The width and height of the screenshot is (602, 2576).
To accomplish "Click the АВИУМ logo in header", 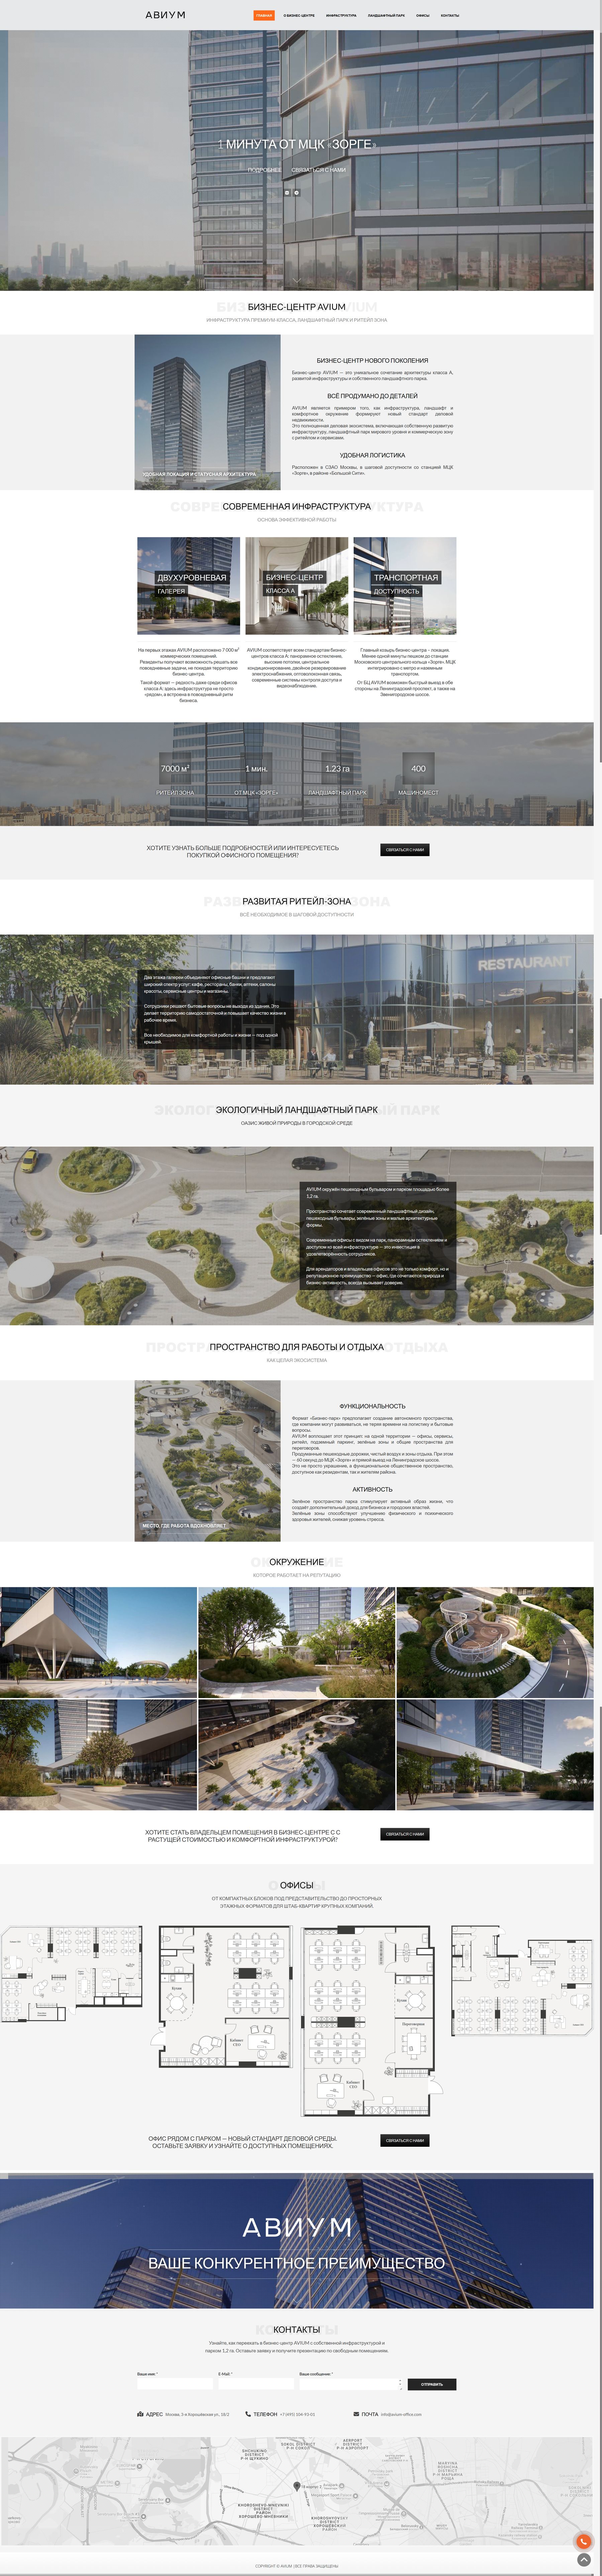I will point(165,15).
